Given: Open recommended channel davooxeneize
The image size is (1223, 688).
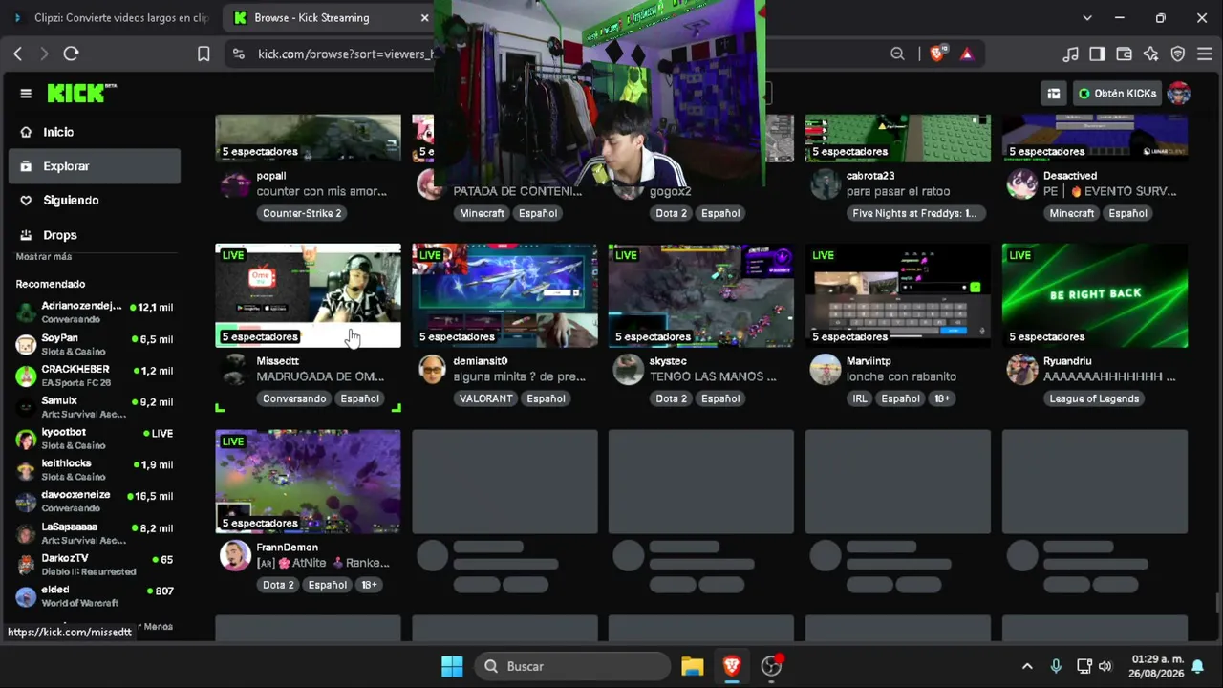Looking at the screenshot, I should (x=95, y=502).
